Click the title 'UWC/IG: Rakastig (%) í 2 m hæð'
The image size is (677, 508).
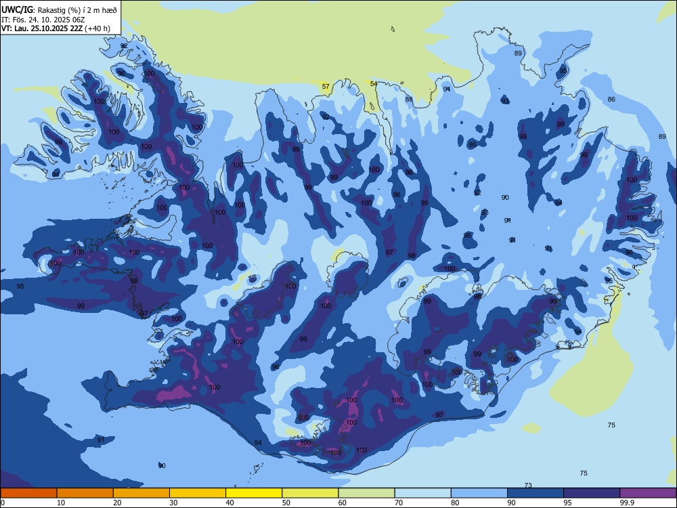click(x=59, y=9)
